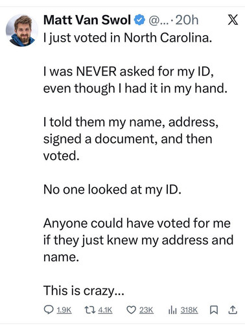Screen dimensions: 245x325
Task: Open the 20h timestamp link
Action: [187, 20]
